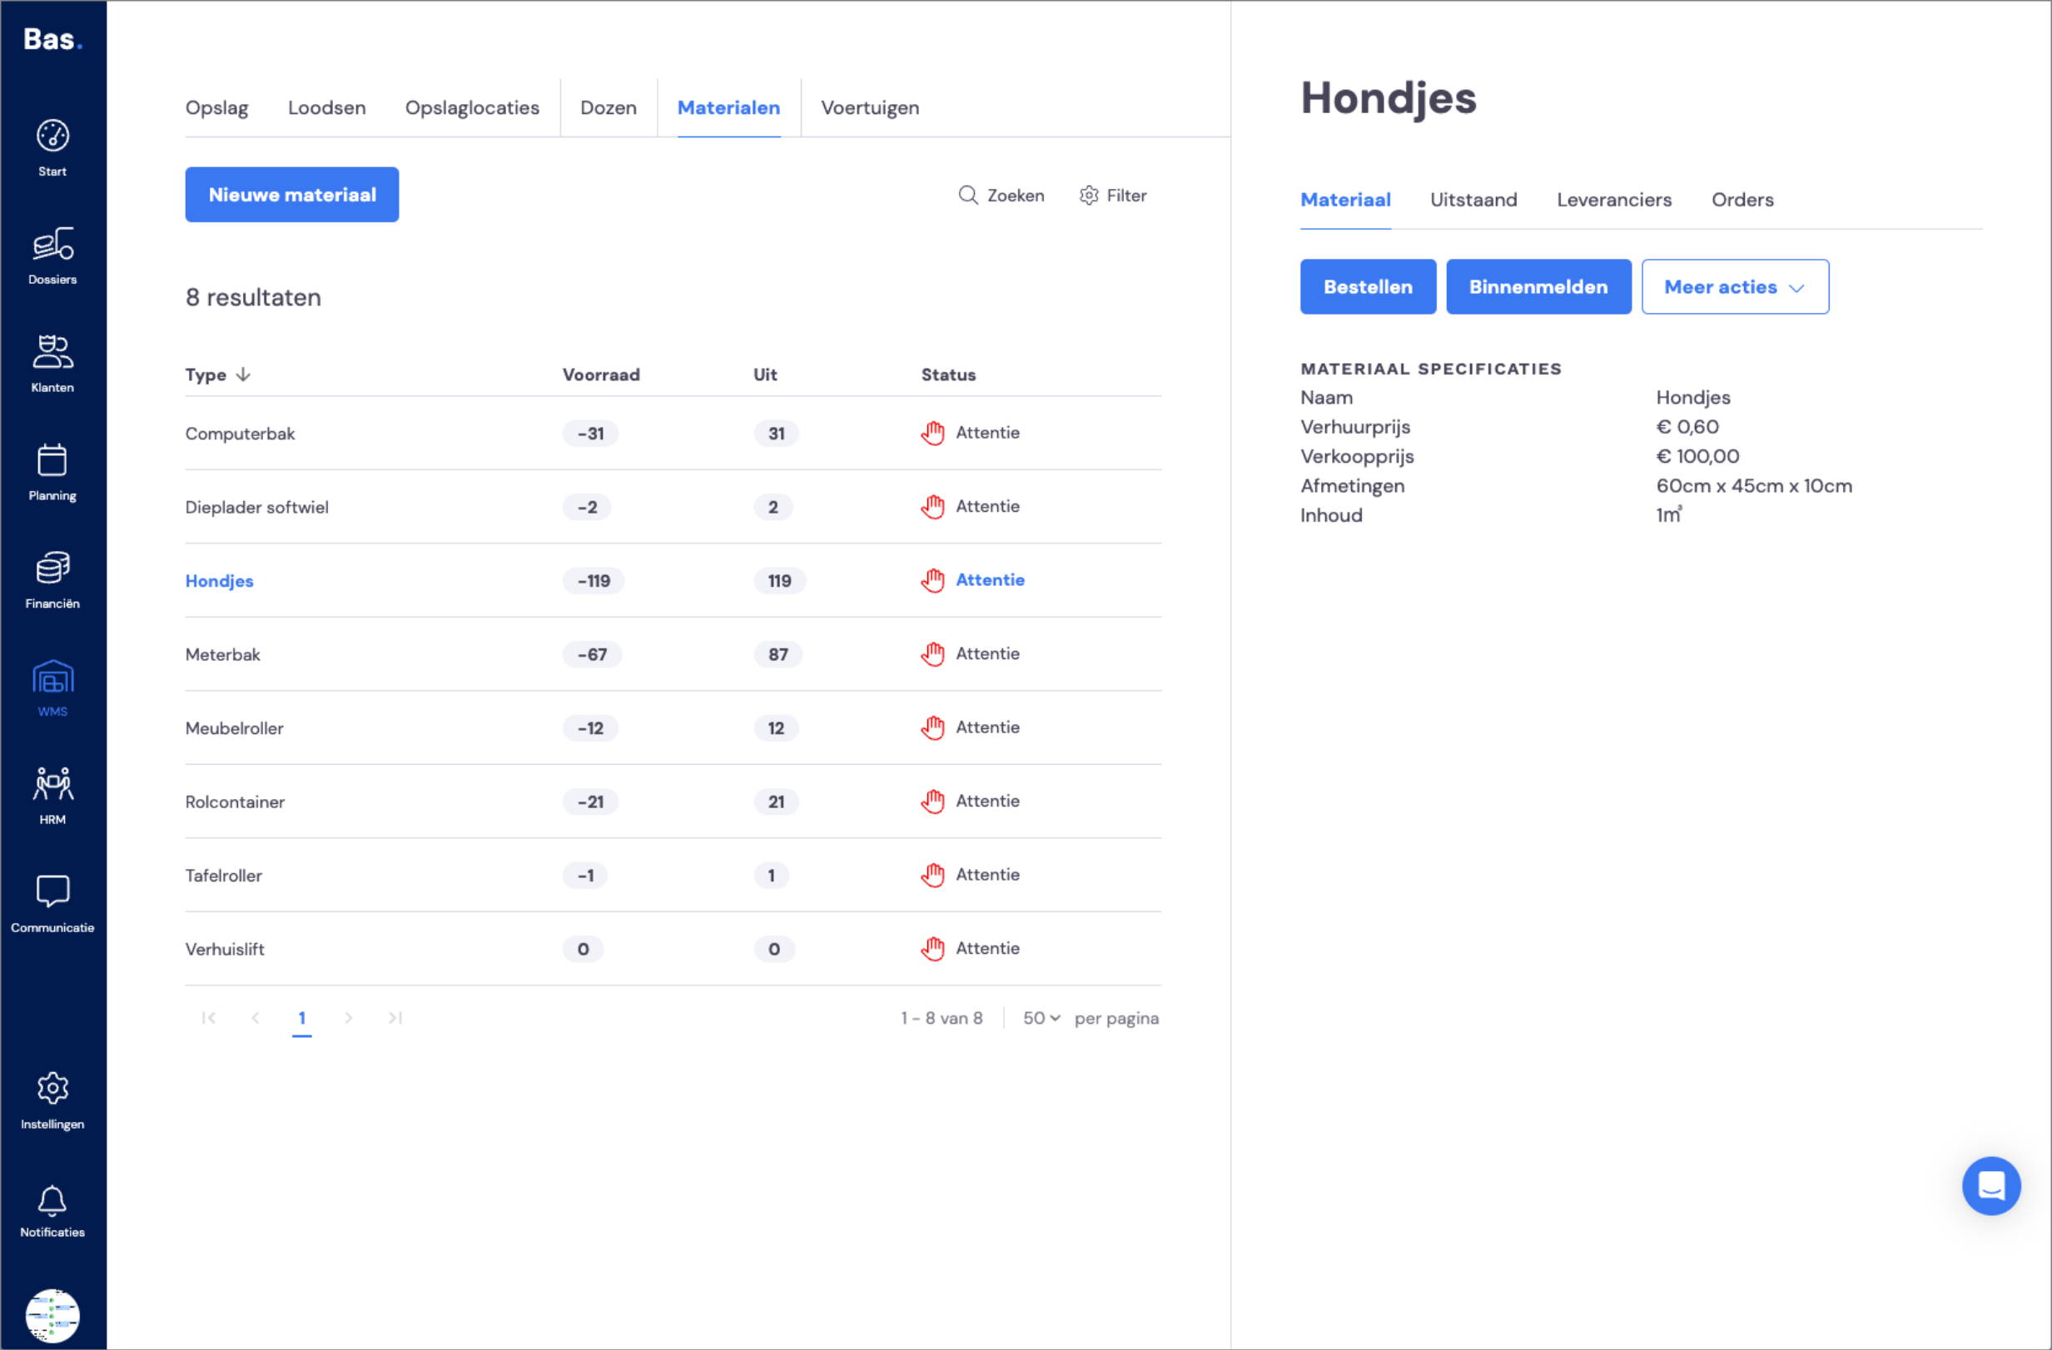Screen dimensions: 2052x1350
Task: Switch to the Loodsen tab
Action: point(327,107)
